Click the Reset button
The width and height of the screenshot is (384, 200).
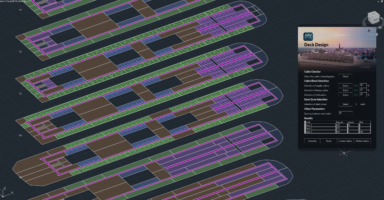pos(329,141)
